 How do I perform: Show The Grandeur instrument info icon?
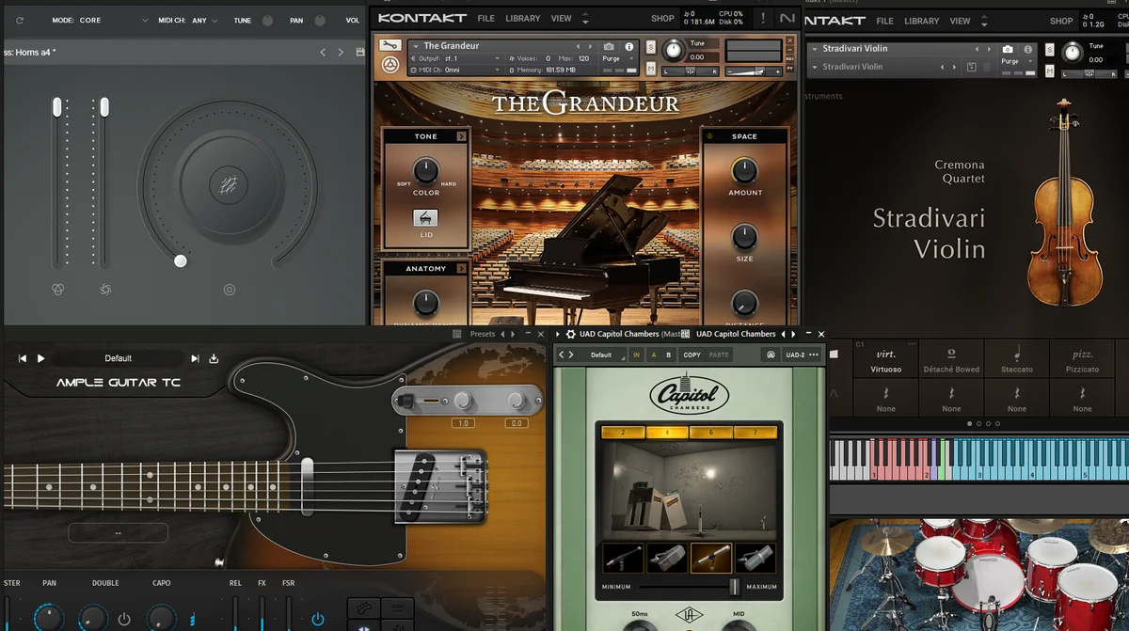(x=627, y=46)
